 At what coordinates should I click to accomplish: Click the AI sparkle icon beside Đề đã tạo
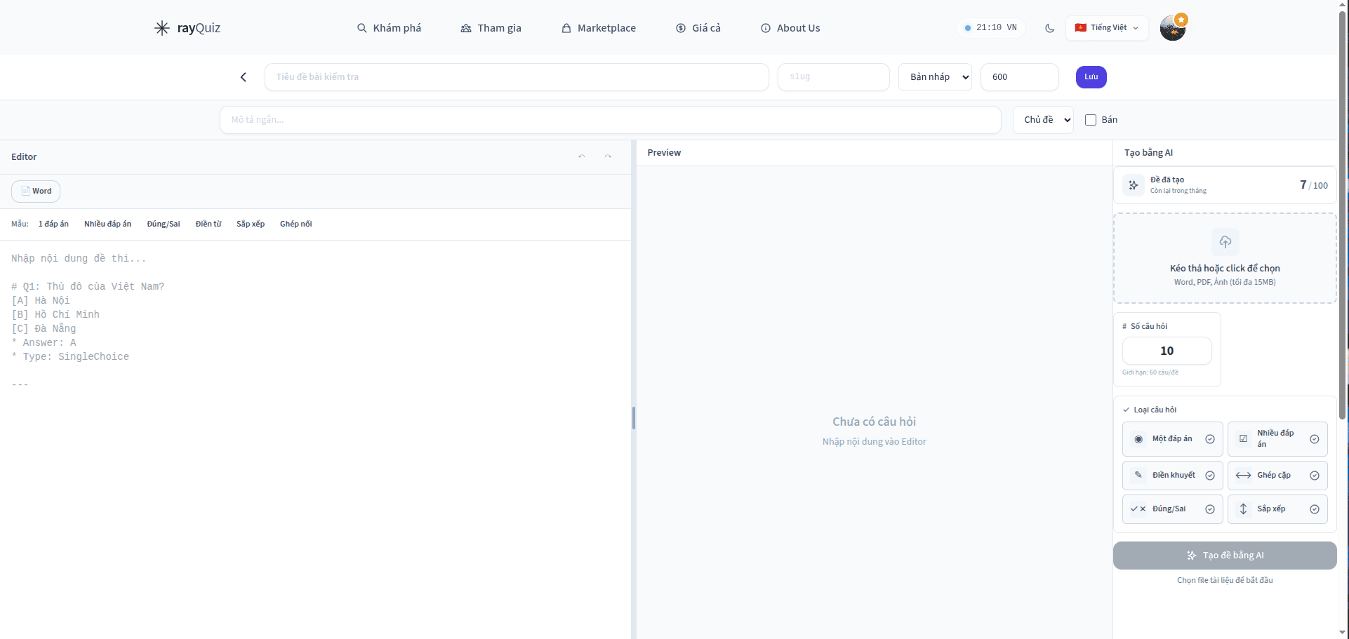coord(1133,185)
